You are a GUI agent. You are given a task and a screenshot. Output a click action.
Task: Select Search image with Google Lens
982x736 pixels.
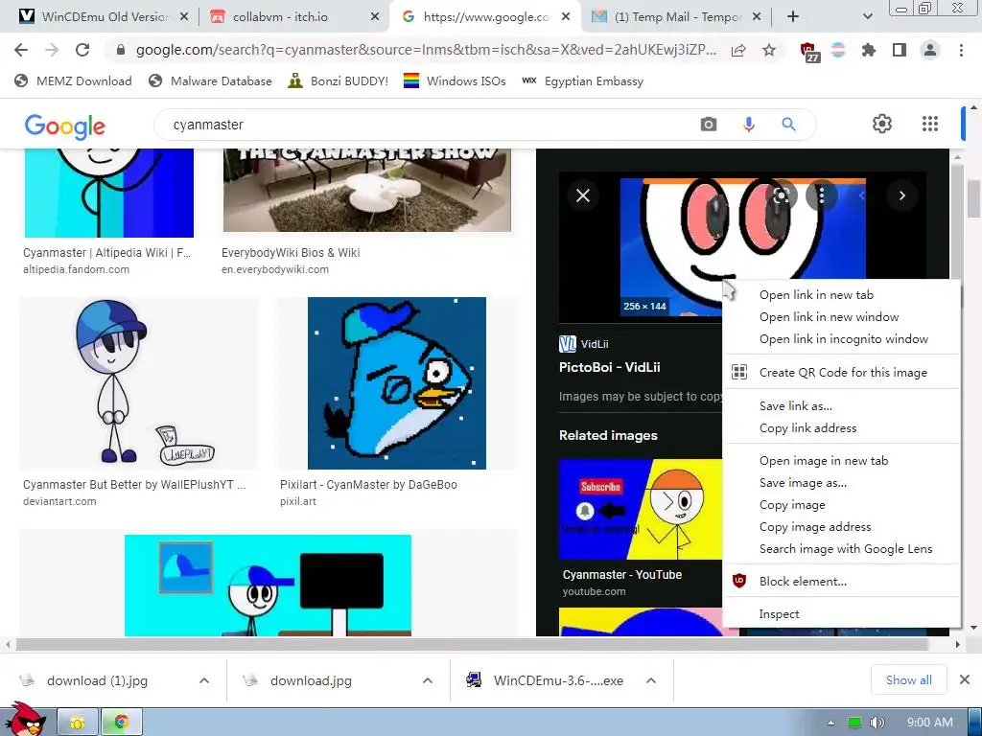point(842,549)
